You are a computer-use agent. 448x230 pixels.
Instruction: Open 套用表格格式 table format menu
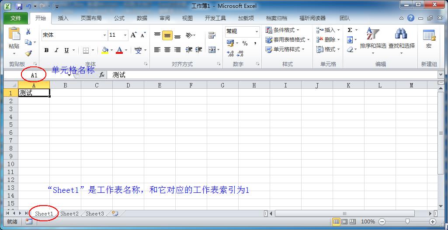coord(288,40)
